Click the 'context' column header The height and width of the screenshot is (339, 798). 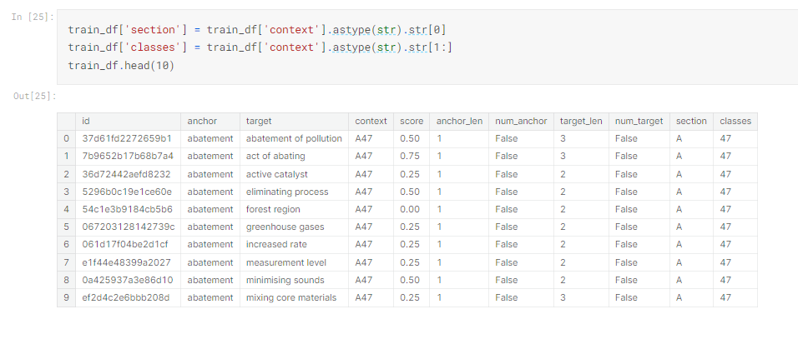(371, 121)
